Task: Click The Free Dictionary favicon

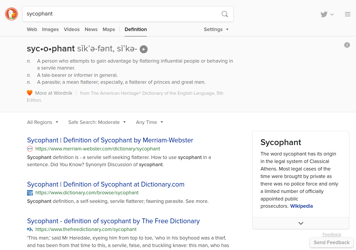Action: coord(30,229)
